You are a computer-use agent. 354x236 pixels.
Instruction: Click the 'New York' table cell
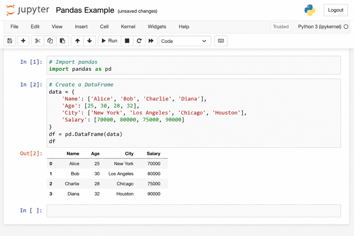point(124,163)
